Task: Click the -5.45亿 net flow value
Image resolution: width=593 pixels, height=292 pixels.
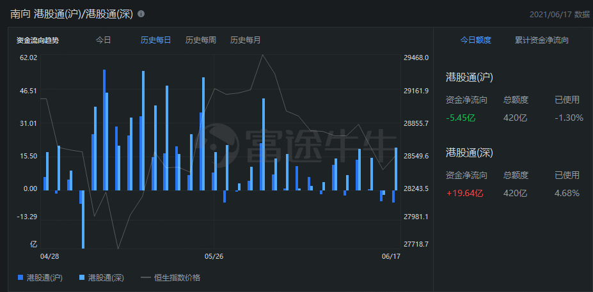Action: point(460,118)
